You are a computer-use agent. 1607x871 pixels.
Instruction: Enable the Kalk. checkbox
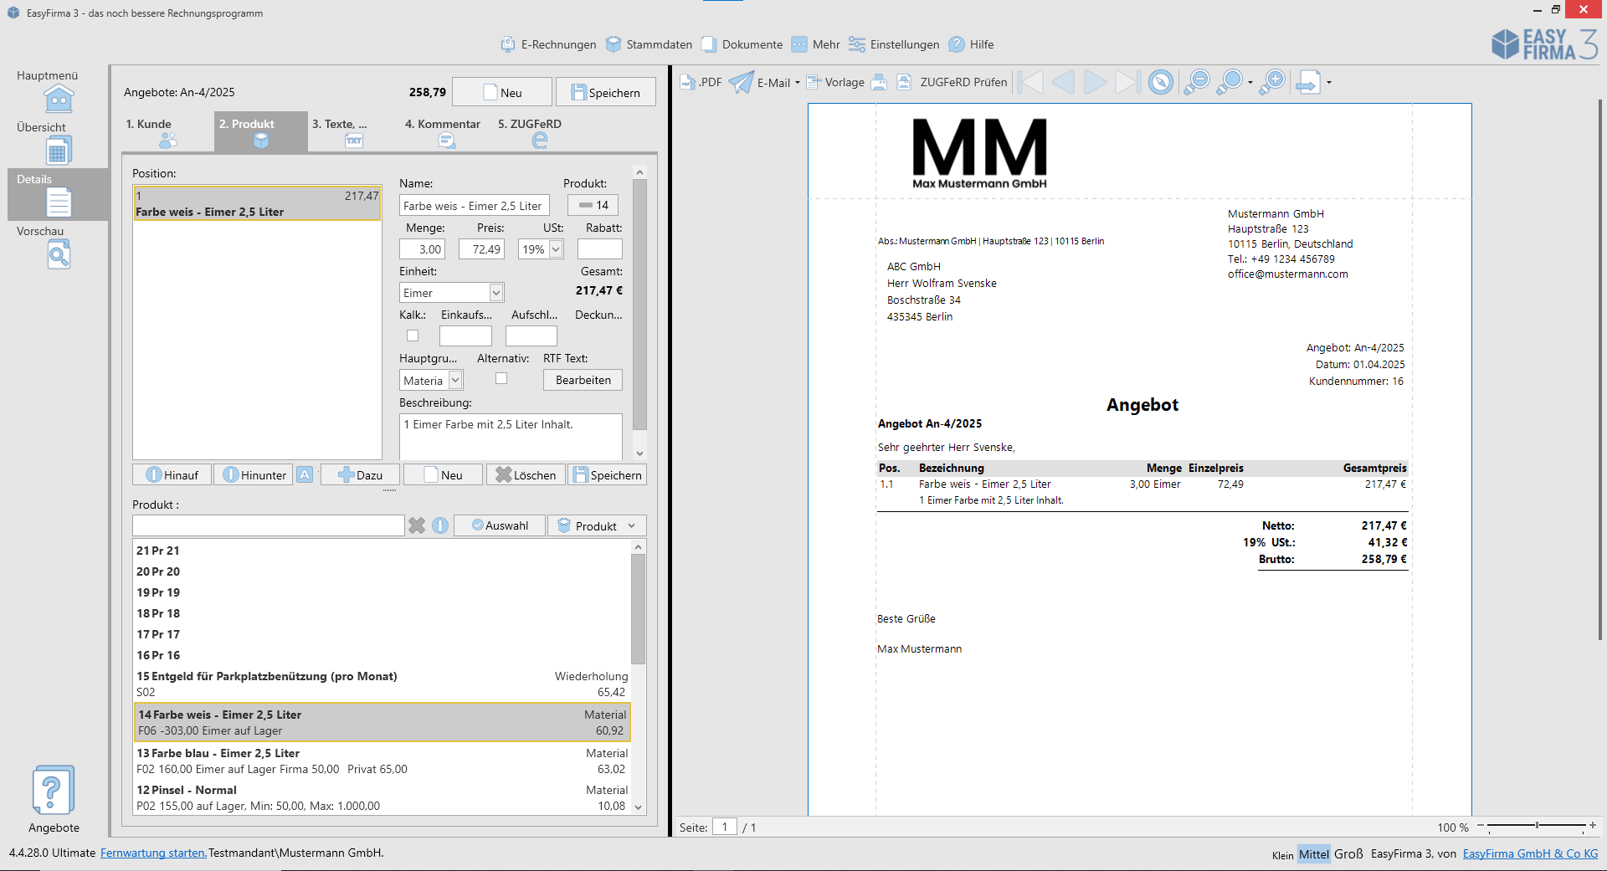413,336
